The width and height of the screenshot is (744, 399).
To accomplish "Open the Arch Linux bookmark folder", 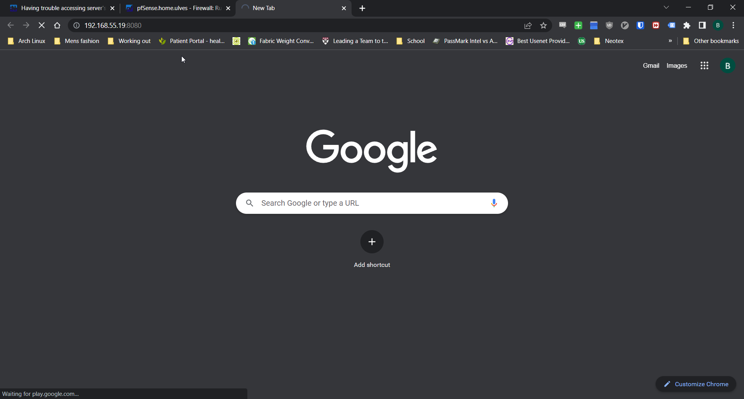I will [x=26, y=41].
